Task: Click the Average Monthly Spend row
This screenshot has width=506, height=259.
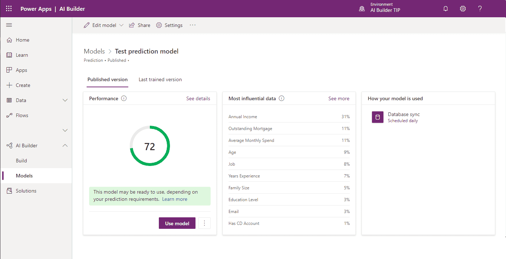Action: tap(289, 140)
